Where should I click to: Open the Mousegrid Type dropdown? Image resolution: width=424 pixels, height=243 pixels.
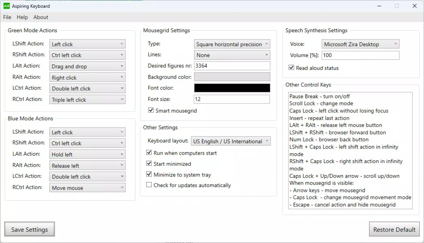tap(232, 44)
